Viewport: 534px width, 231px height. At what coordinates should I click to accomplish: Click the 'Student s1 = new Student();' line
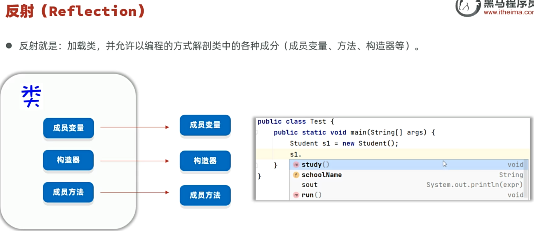pyautogui.click(x=344, y=143)
